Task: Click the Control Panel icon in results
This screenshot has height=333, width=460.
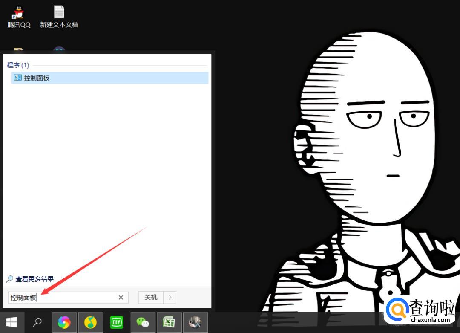Action: click(17, 78)
